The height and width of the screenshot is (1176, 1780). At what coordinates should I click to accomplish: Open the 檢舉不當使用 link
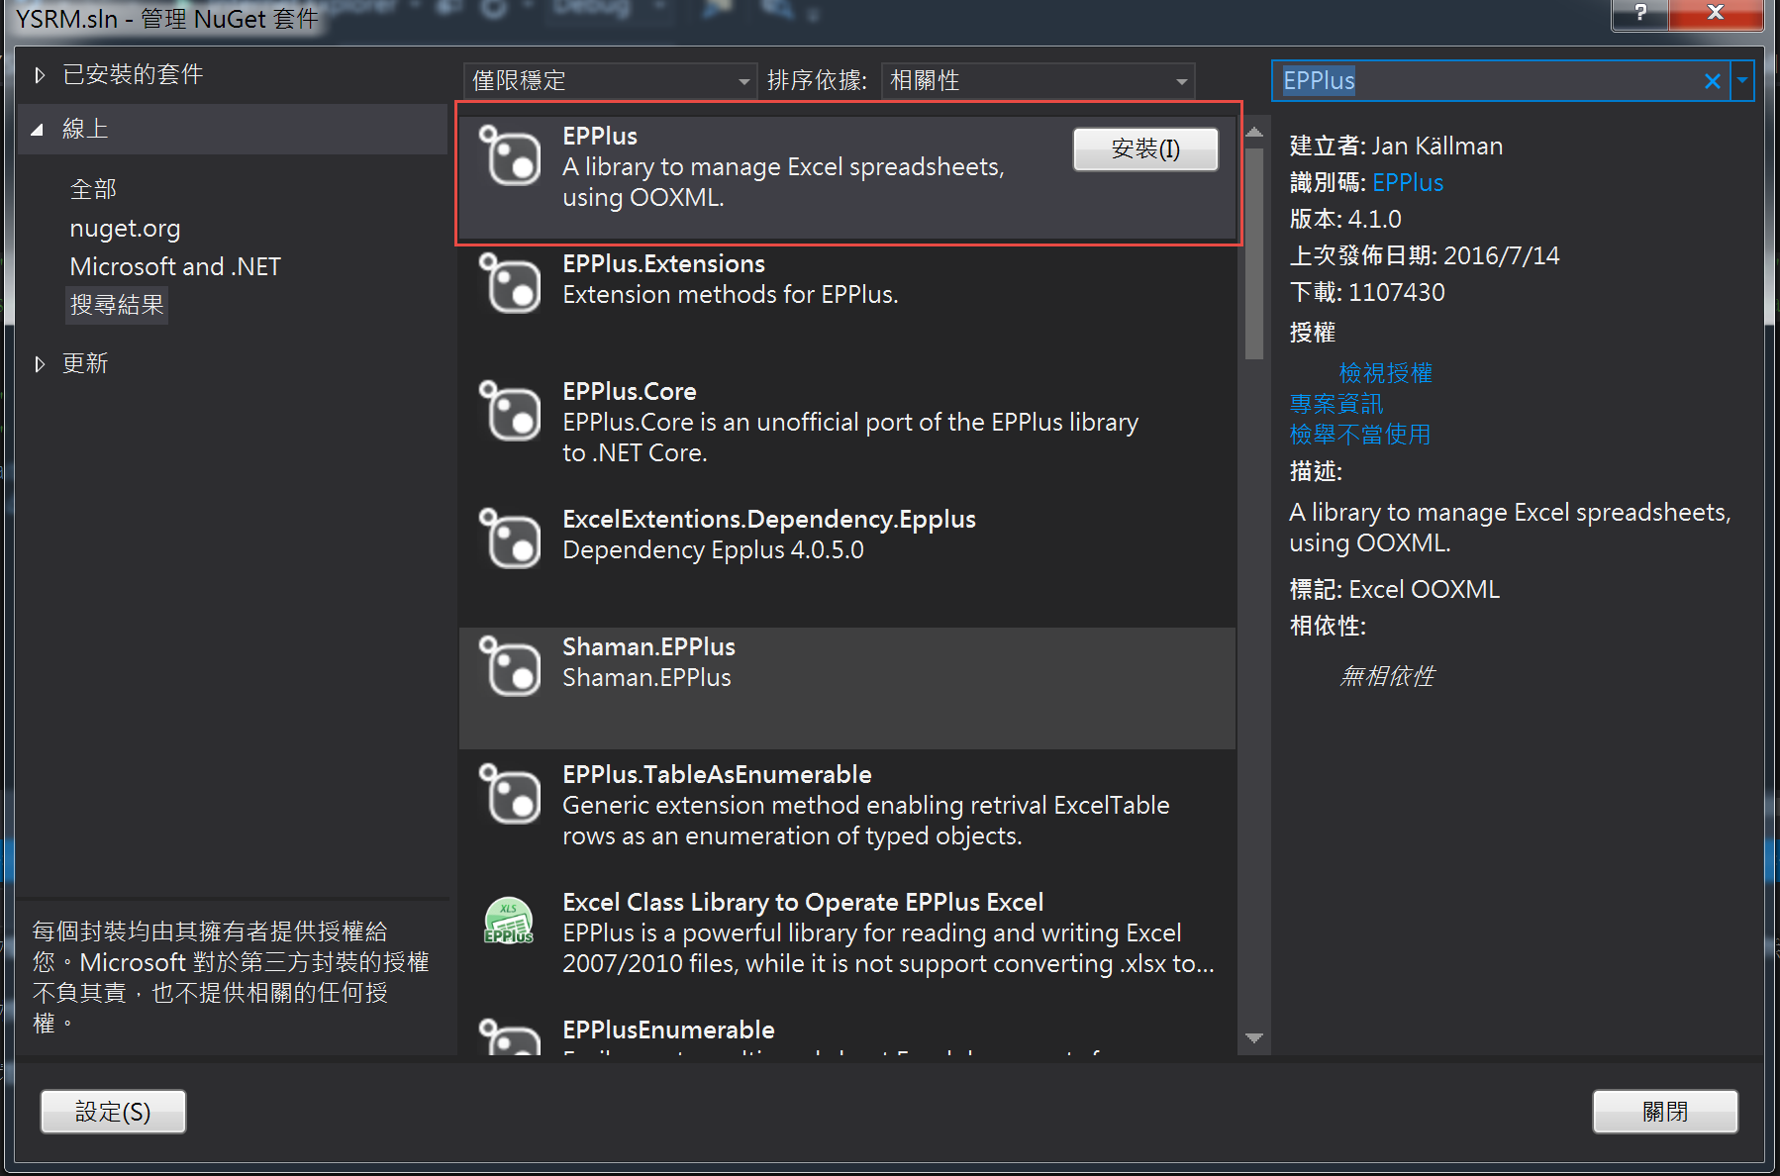point(1360,435)
